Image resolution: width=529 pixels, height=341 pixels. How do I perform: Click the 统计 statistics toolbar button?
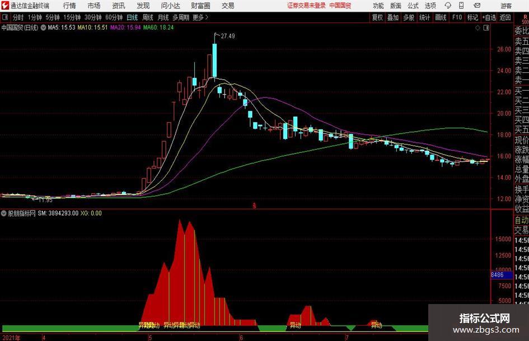coord(425,17)
